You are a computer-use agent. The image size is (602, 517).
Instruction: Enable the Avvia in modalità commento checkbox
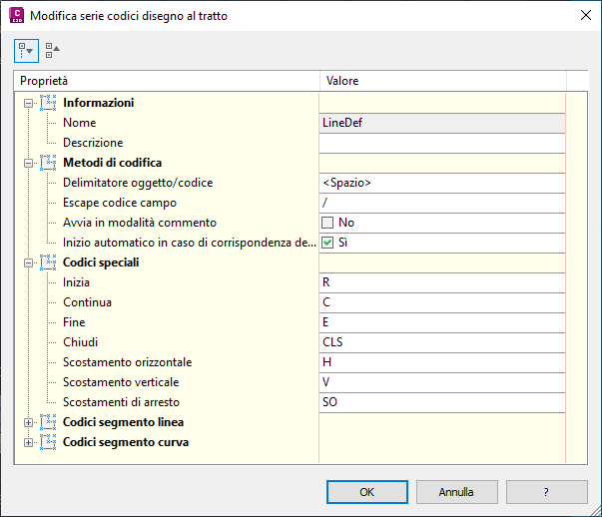click(327, 223)
